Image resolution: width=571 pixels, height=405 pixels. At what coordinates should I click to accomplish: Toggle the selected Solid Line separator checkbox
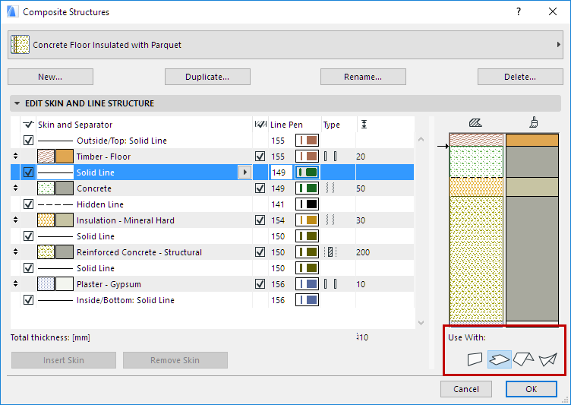(x=28, y=172)
